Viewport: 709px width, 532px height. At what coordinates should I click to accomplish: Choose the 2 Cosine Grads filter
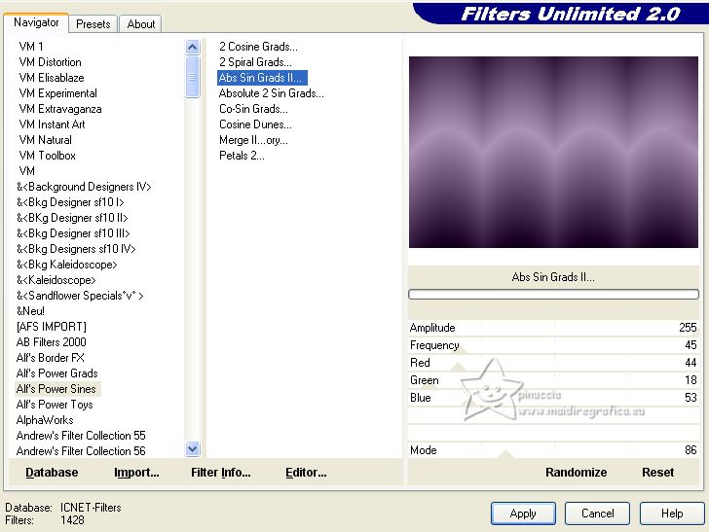click(x=258, y=47)
